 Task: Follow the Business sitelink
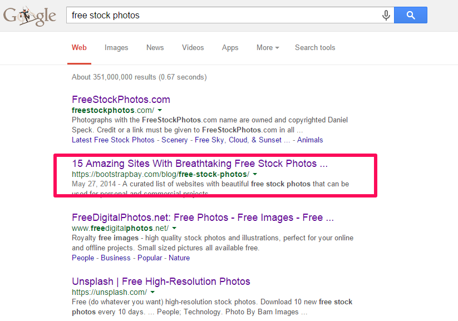pyautogui.click(x=115, y=258)
